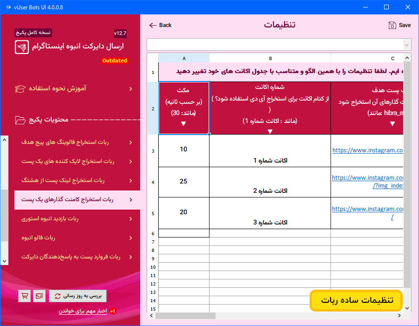This screenshot has width=419, height=326.
Task: Click the نسخه کامل پکیج badge
Action: 33,33
